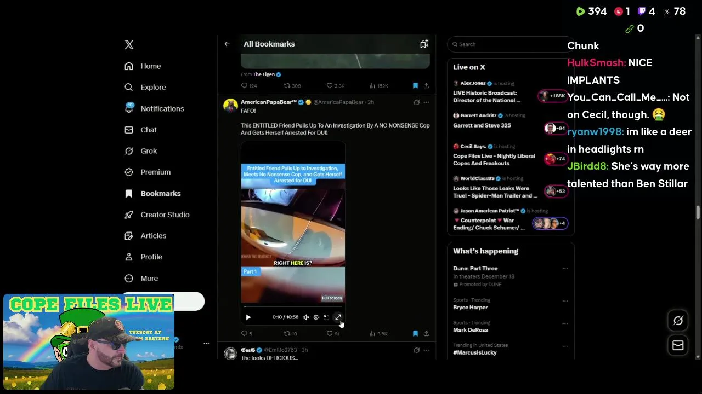702x394 pixels.
Task: Join Garrett and Steve 325 live
Action: 510,121
